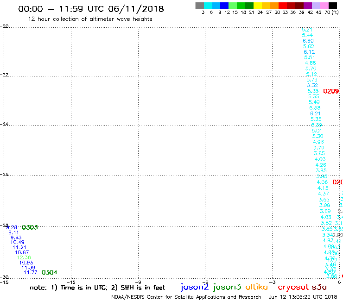The image size is (343, 301).
Task: Pick the lavender legend swatch
Action: point(316,6)
